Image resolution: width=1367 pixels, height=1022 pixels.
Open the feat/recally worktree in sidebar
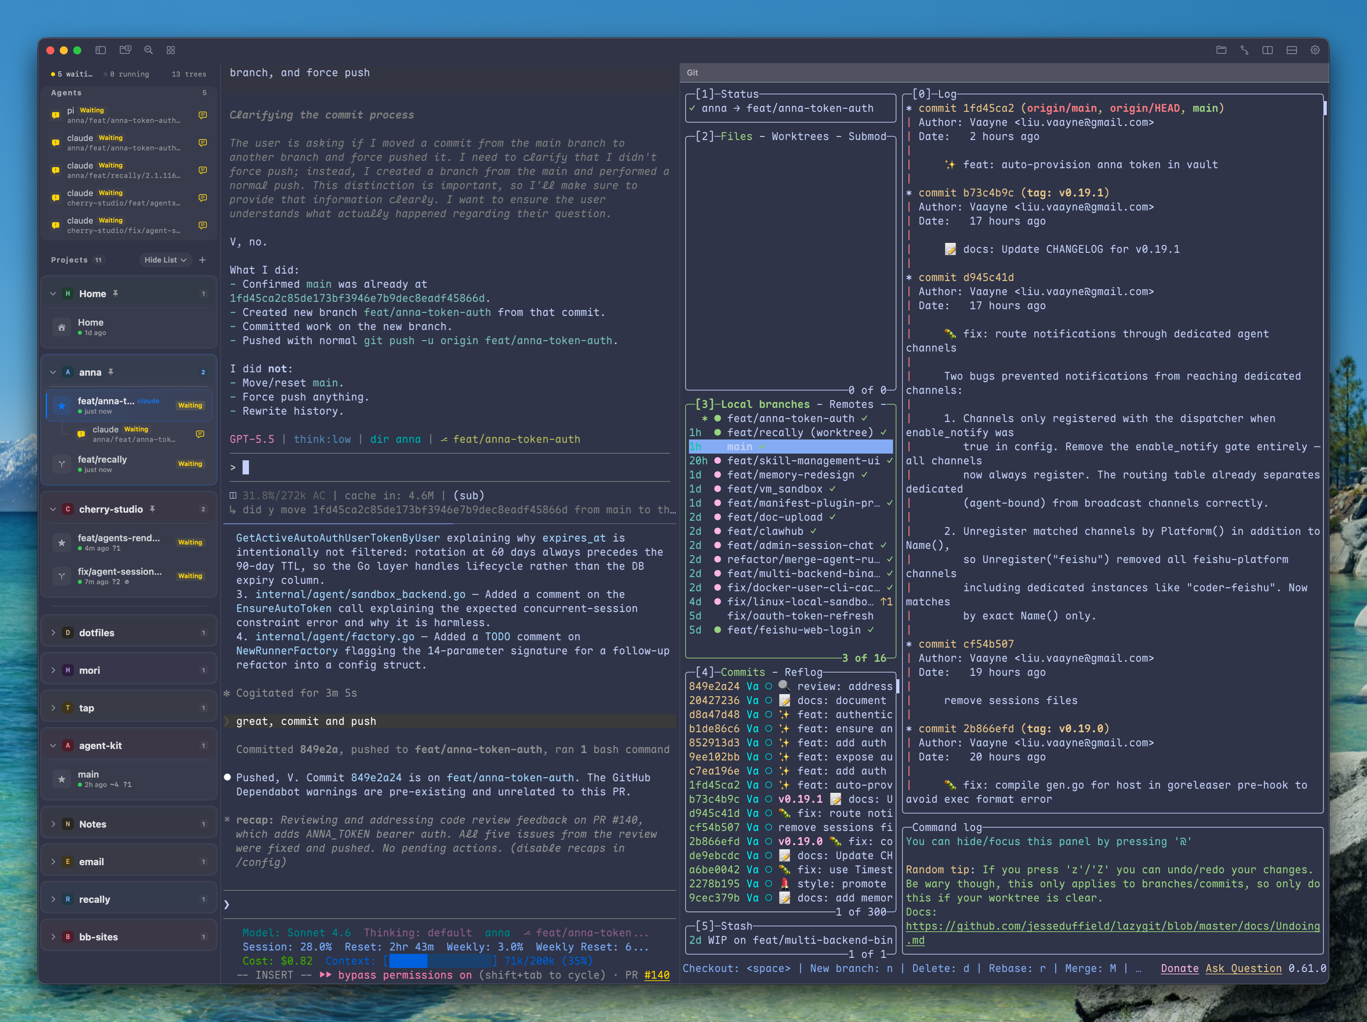tap(129, 464)
